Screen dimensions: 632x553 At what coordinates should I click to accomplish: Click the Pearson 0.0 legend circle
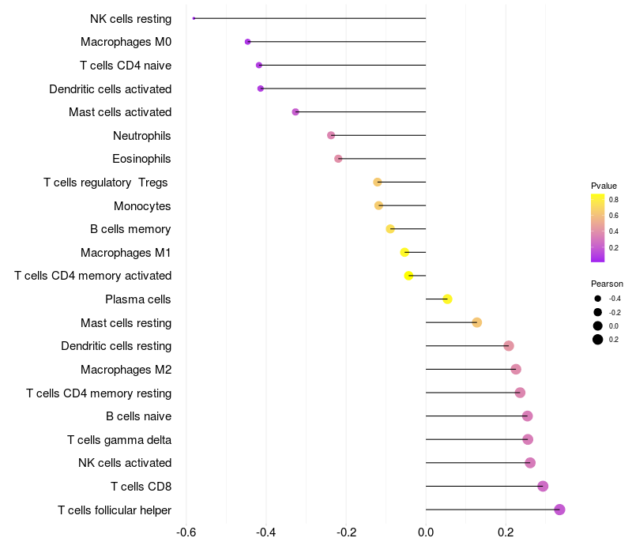coord(598,325)
